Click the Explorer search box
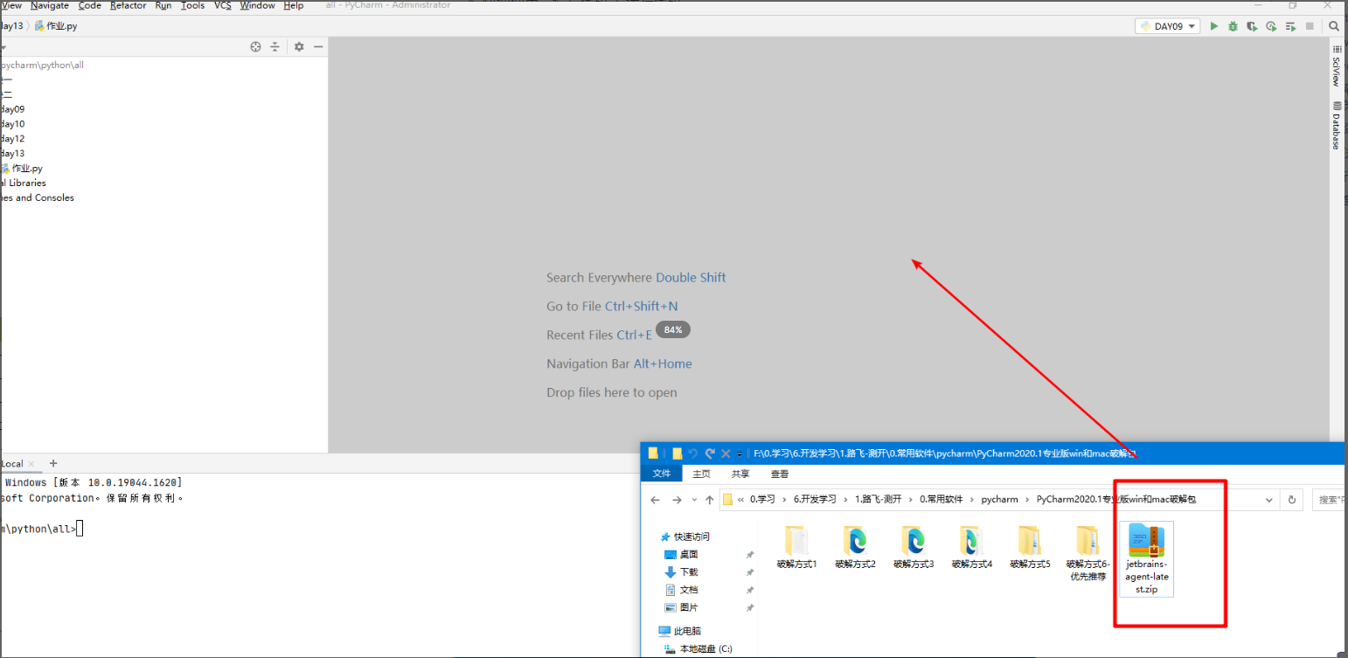The width and height of the screenshot is (1348, 658). 1327,500
